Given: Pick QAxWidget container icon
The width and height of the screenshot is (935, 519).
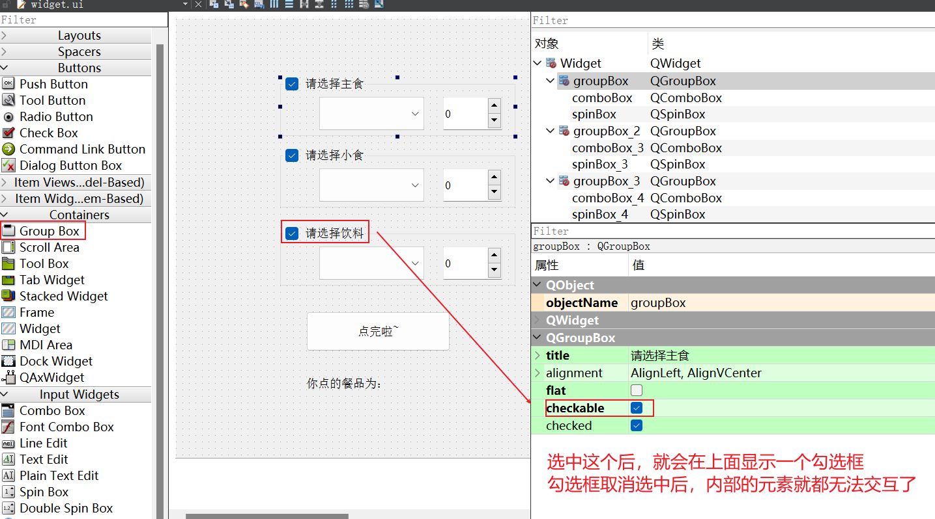Looking at the screenshot, I should pos(8,377).
